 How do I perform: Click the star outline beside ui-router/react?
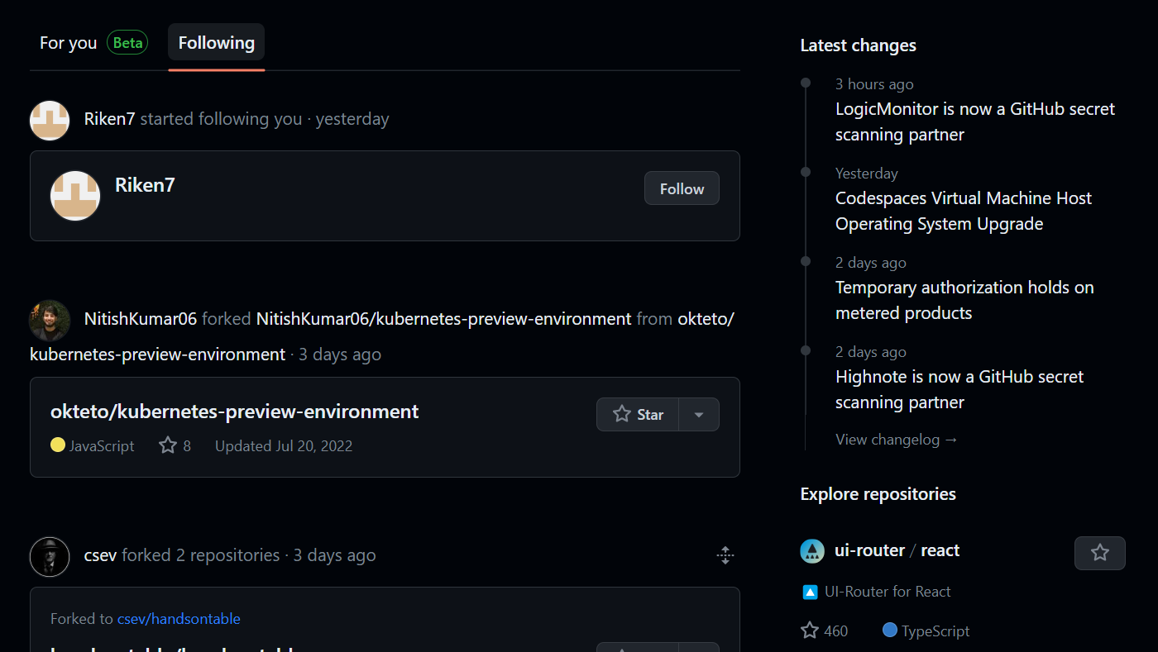click(1099, 553)
